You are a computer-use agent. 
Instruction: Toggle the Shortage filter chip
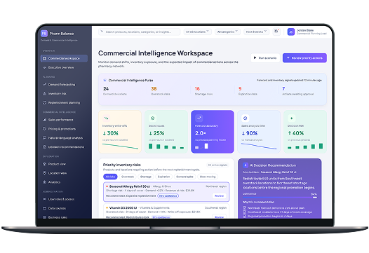click(x=146, y=177)
